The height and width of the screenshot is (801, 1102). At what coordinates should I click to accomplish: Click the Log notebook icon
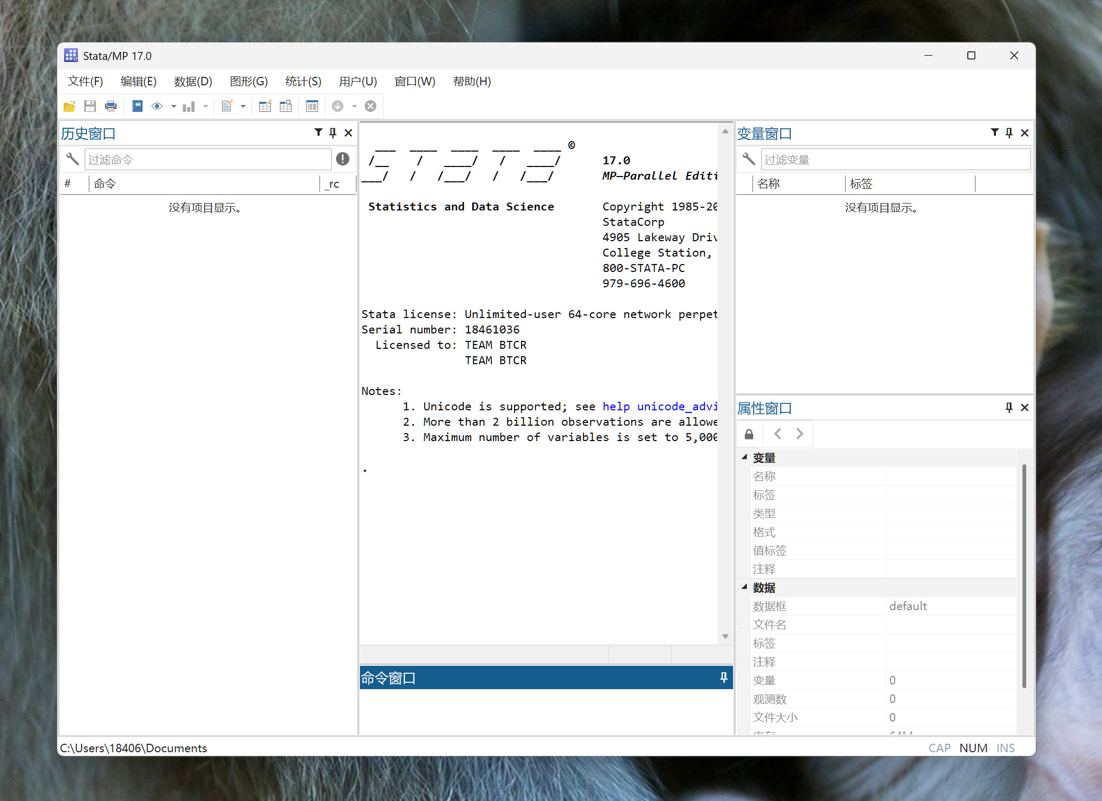click(x=137, y=107)
